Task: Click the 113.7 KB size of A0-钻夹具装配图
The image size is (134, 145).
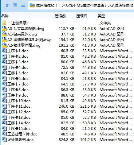Action: tap(66, 29)
